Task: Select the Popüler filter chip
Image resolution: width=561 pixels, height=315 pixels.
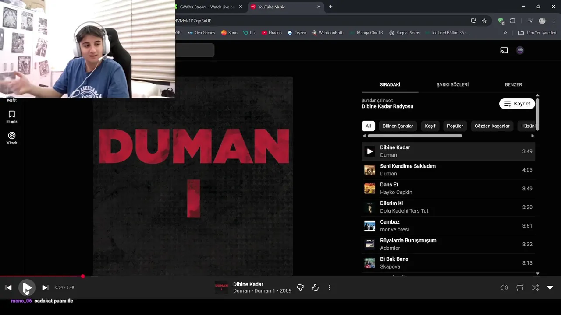Action: (455, 126)
